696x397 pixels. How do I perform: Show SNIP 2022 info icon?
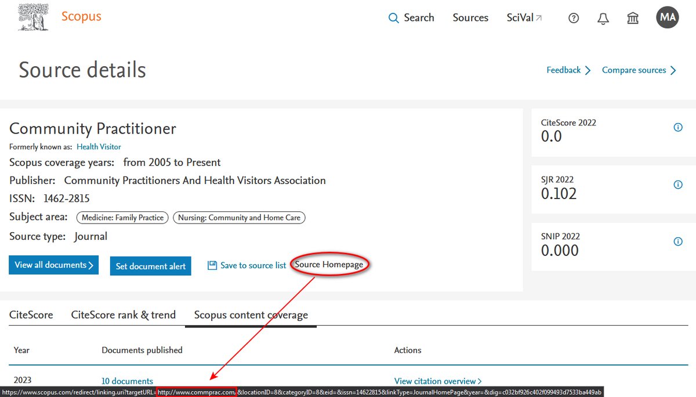tap(678, 241)
